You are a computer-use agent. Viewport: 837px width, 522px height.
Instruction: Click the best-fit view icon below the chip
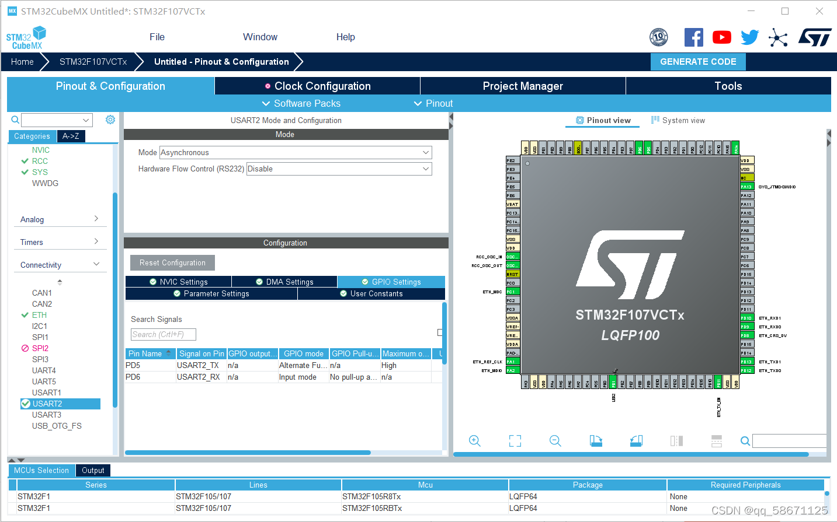[515, 440]
